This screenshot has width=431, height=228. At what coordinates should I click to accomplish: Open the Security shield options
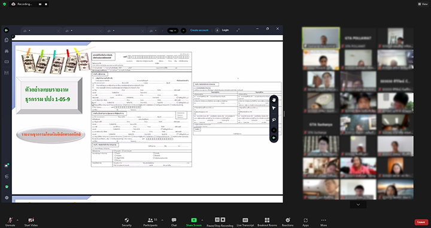127,221
